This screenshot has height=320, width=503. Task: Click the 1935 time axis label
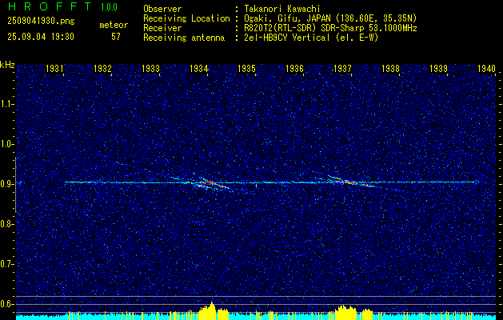tap(246, 68)
